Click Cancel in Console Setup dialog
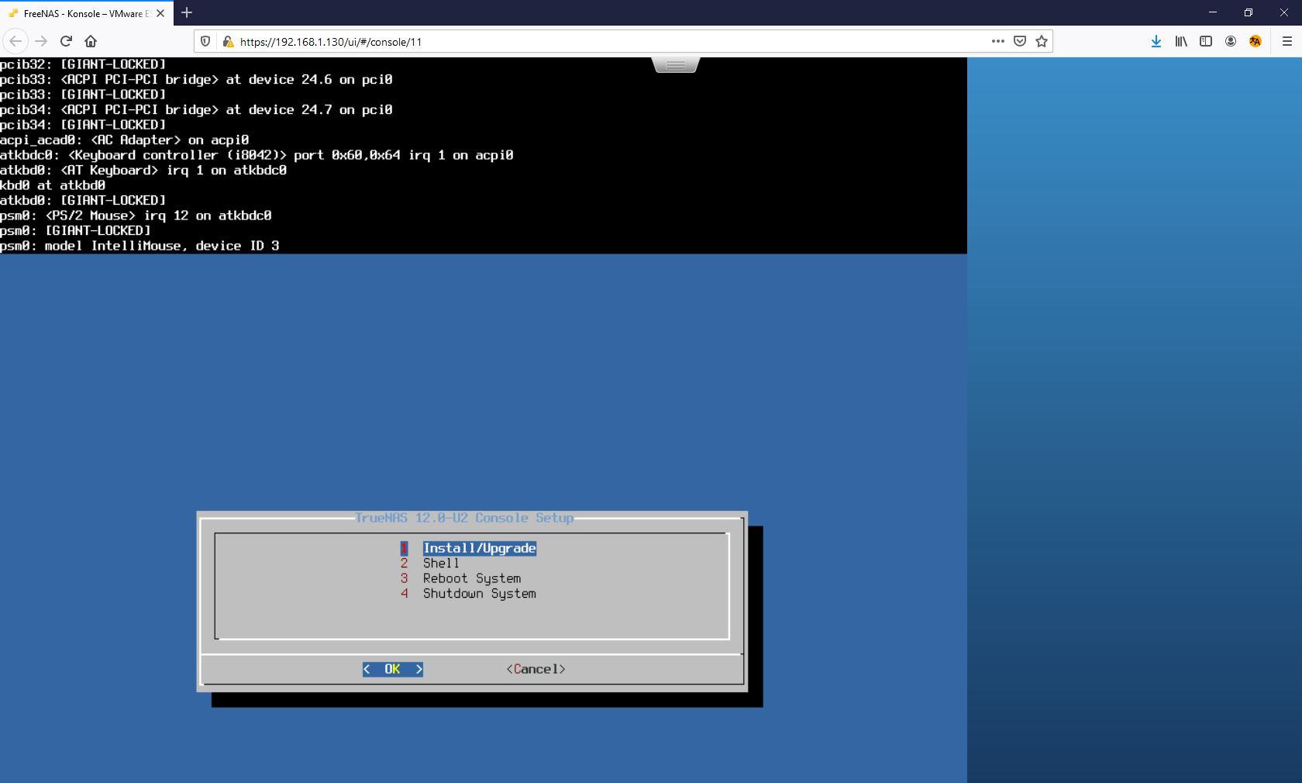Screen dimensions: 1302x783 (536, 669)
